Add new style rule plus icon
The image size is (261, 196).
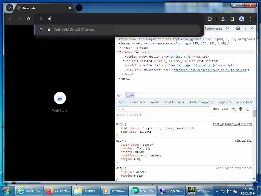click(233, 109)
